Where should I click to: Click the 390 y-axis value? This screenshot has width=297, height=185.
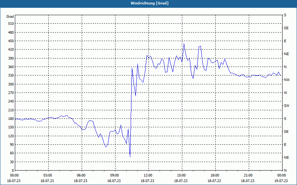tap(11, 58)
